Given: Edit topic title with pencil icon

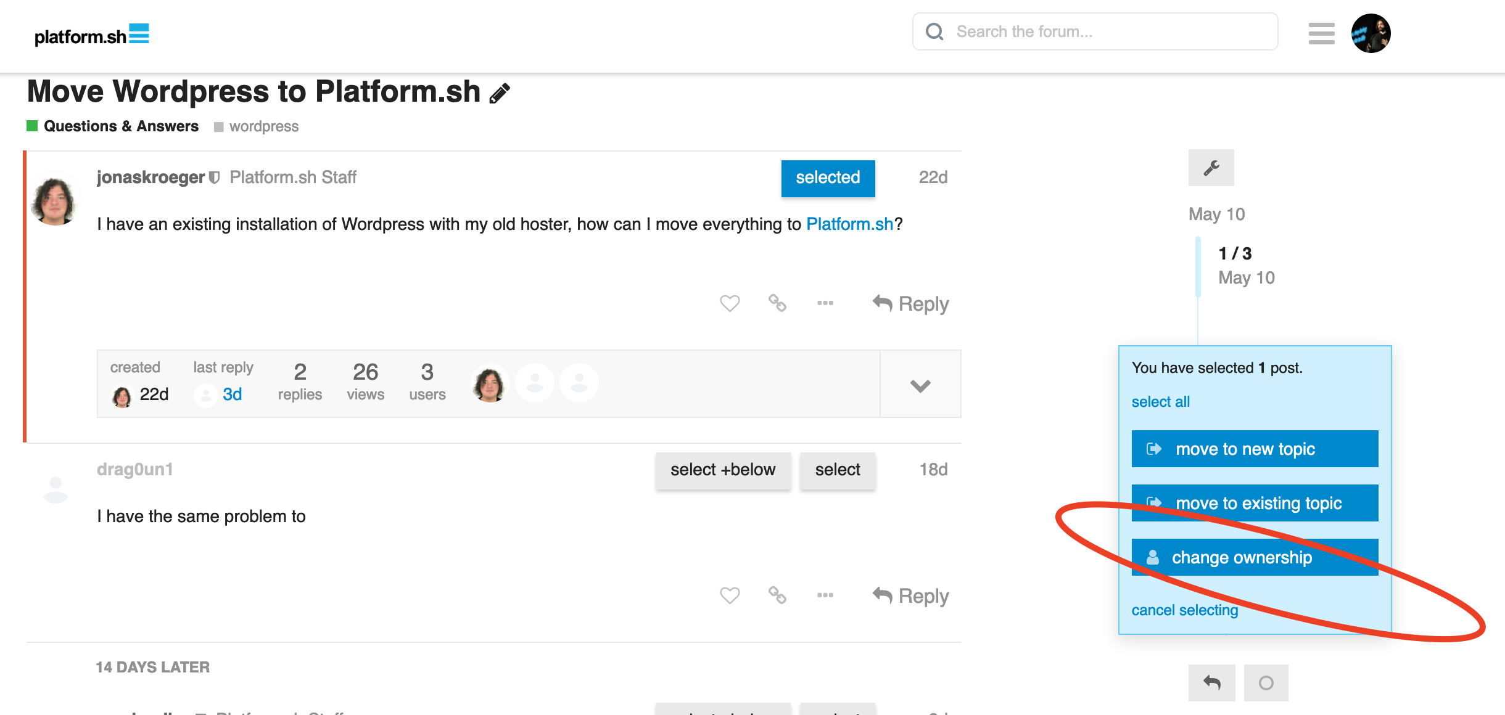Looking at the screenshot, I should coord(500,93).
